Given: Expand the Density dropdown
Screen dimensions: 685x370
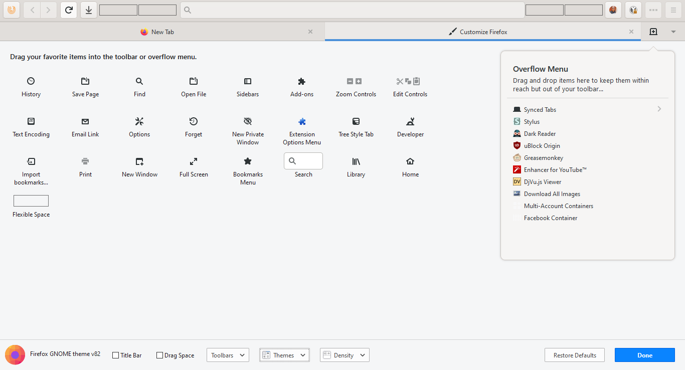Looking at the screenshot, I should 345,355.
